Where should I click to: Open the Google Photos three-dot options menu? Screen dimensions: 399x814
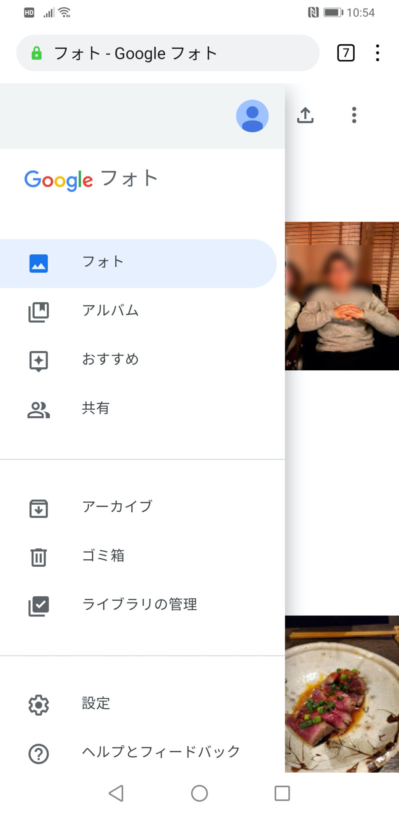click(354, 115)
